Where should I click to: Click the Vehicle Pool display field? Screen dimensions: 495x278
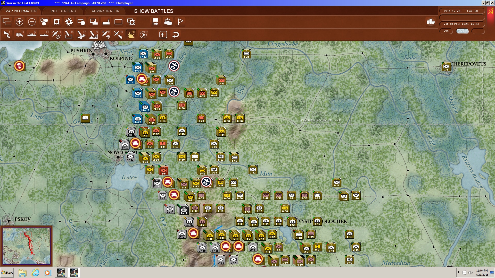click(x=461, y=24)
